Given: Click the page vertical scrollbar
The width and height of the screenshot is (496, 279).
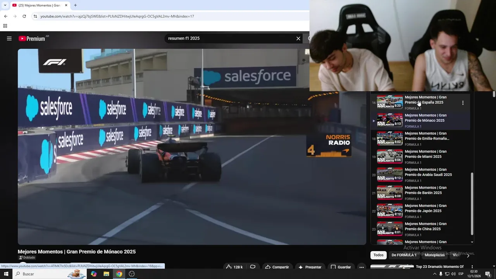Looking at the screenshot, I should pos(494,94).
